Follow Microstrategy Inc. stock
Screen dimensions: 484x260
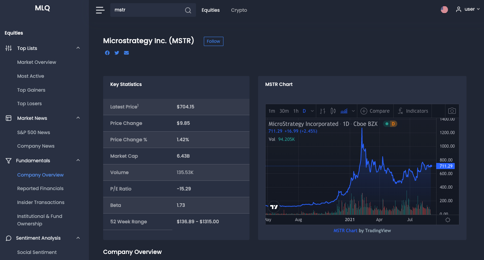point(213,41)
